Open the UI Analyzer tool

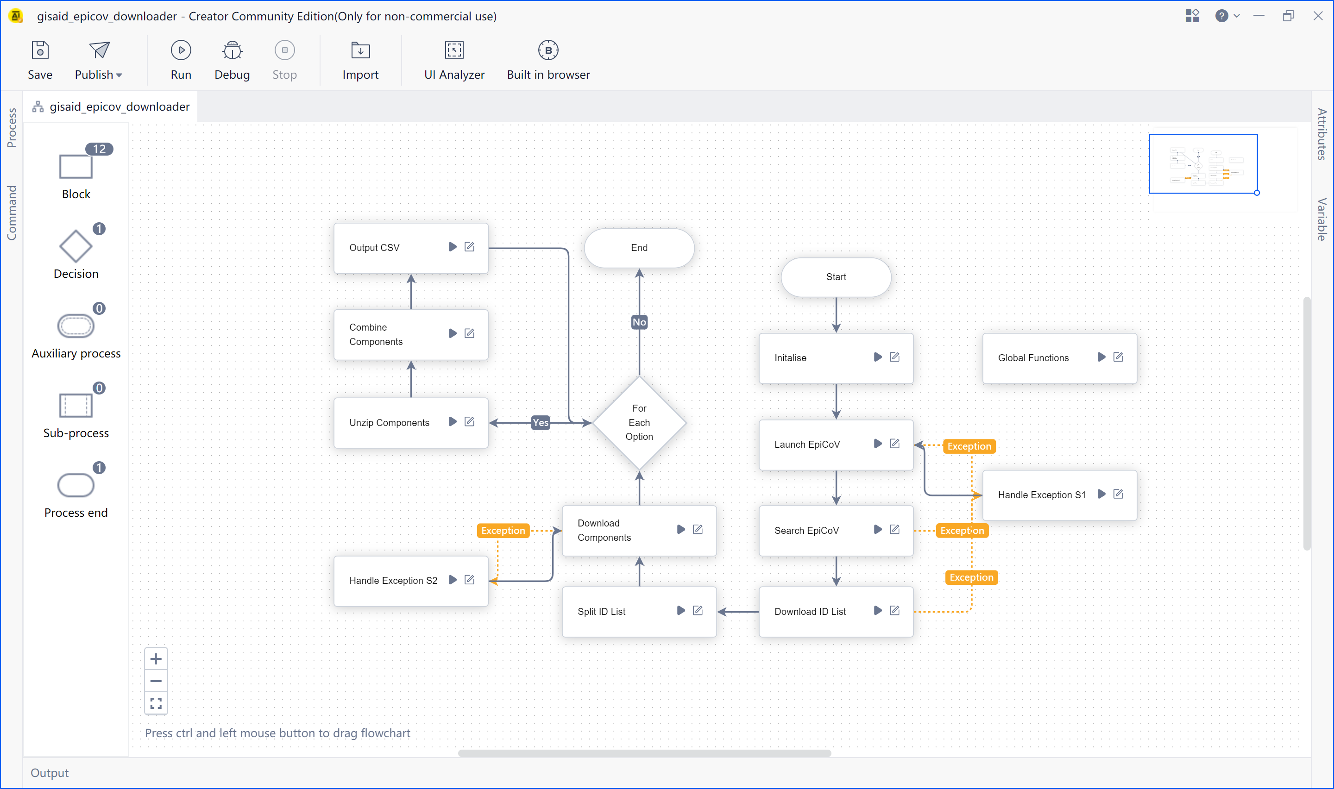coord(453,50)
